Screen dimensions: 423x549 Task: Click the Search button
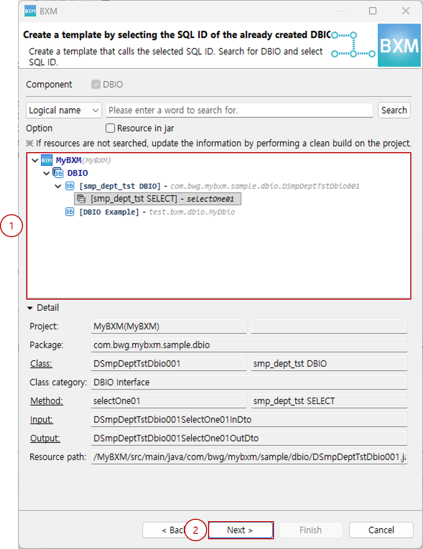click(394, 110)
